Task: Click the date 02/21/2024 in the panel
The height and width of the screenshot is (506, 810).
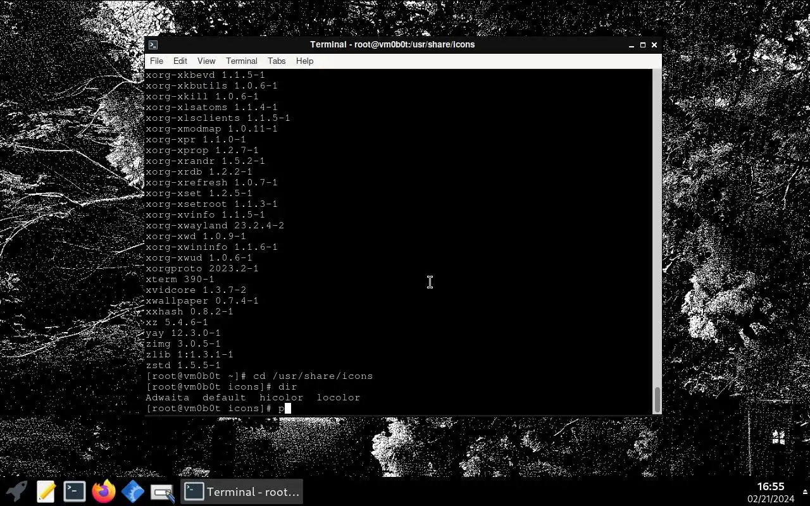Action: pos(770,499)
